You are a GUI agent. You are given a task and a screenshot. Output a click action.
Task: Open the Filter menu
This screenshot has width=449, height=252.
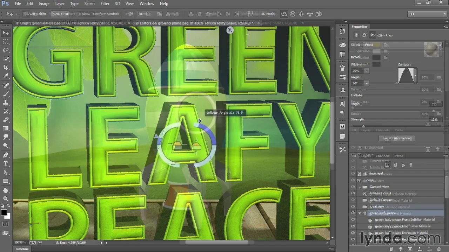pyautogui.click(x=105, y=3)
